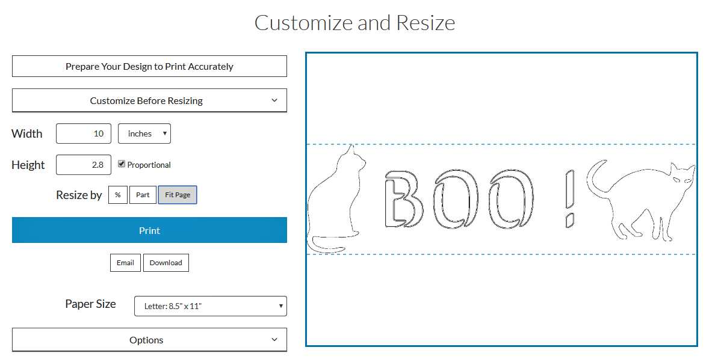Open the inches unit dropdown
Screen dimensions: 718x362
(x=144, y=133)
